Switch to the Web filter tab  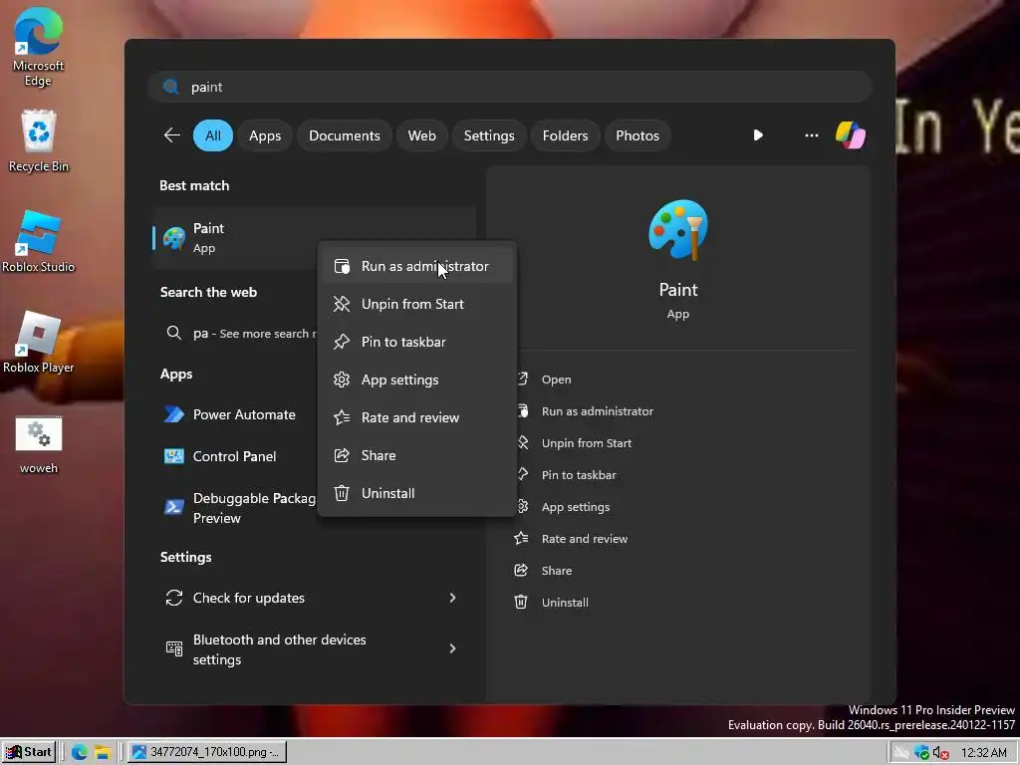[x=421, y=135]
